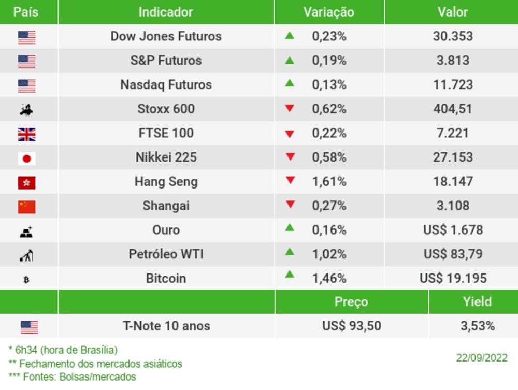Click the US flag beside T-Note 10 anos

tap(29, 327)
